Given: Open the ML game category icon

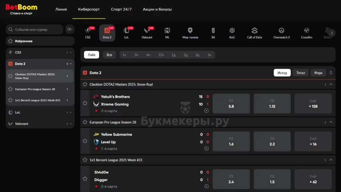Looking at the screenshot, I should [x=167, y=33].
